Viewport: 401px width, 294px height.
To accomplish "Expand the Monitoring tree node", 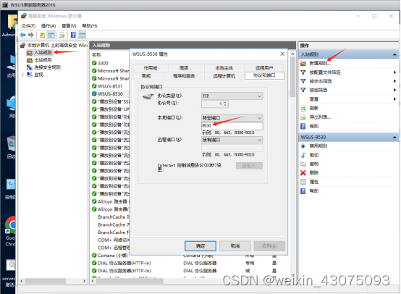I will point(22,75).
